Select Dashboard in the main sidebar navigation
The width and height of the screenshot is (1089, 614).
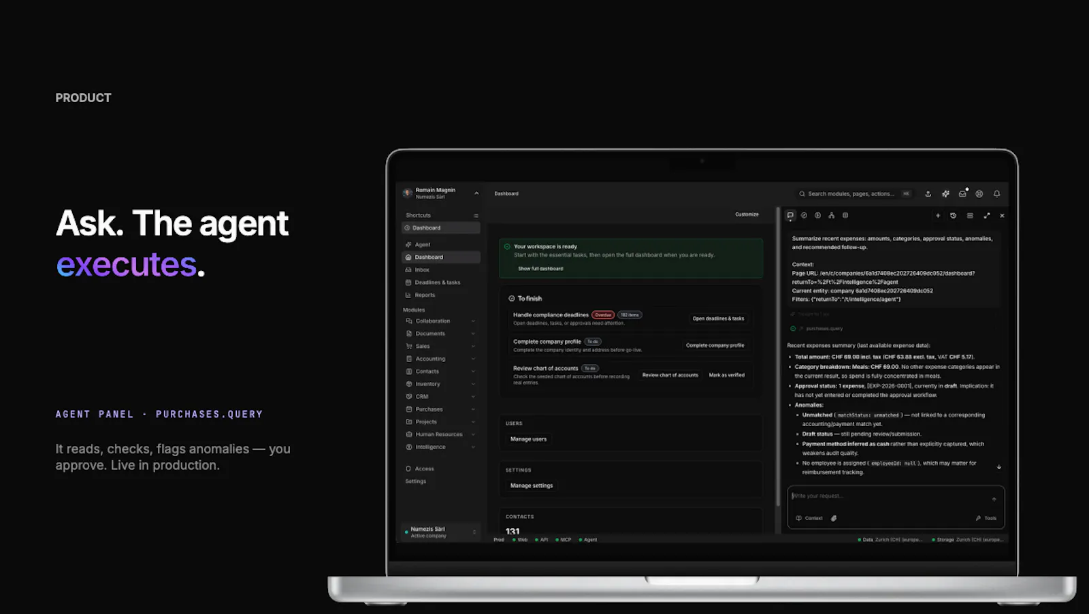click(x=441, y=257)
